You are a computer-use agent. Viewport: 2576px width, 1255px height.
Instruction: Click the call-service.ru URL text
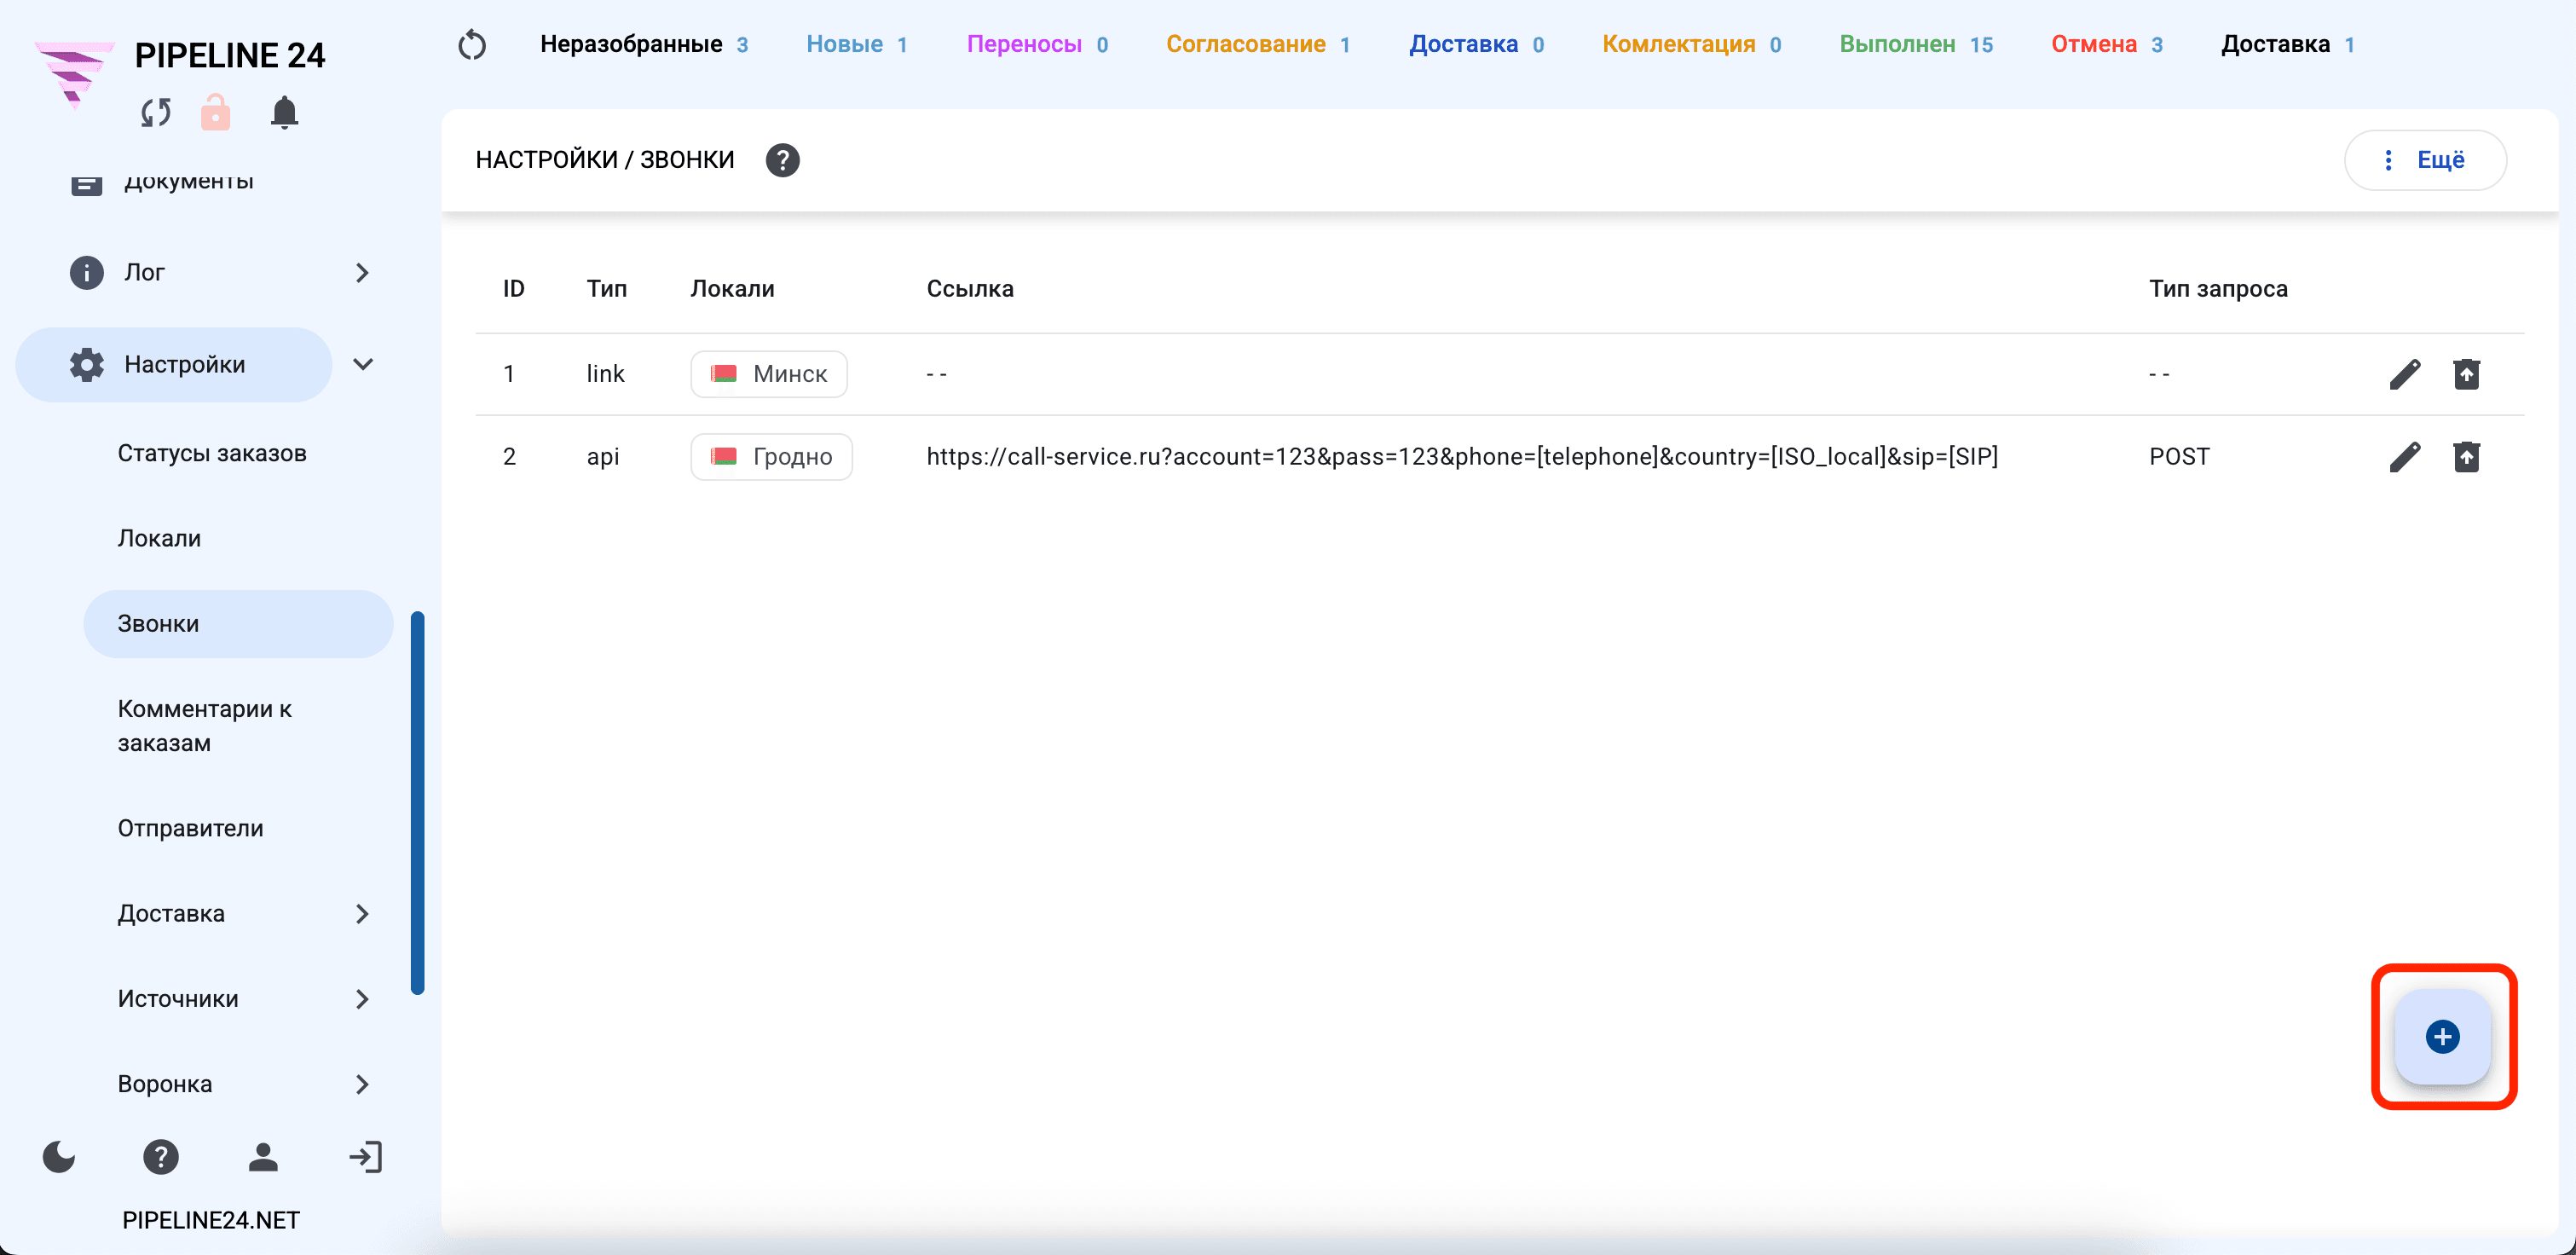[x=1462, y=457]
